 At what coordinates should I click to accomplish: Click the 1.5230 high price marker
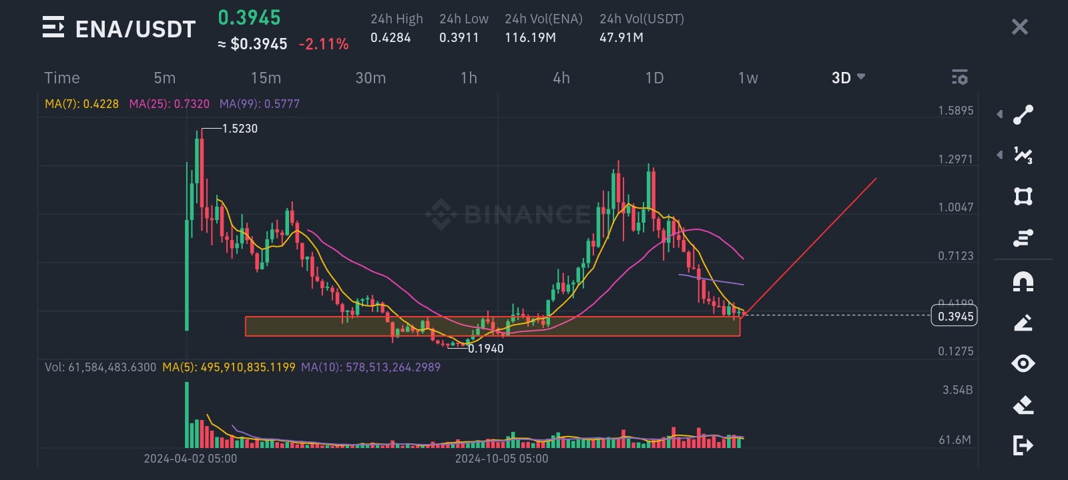click(240, 129)
